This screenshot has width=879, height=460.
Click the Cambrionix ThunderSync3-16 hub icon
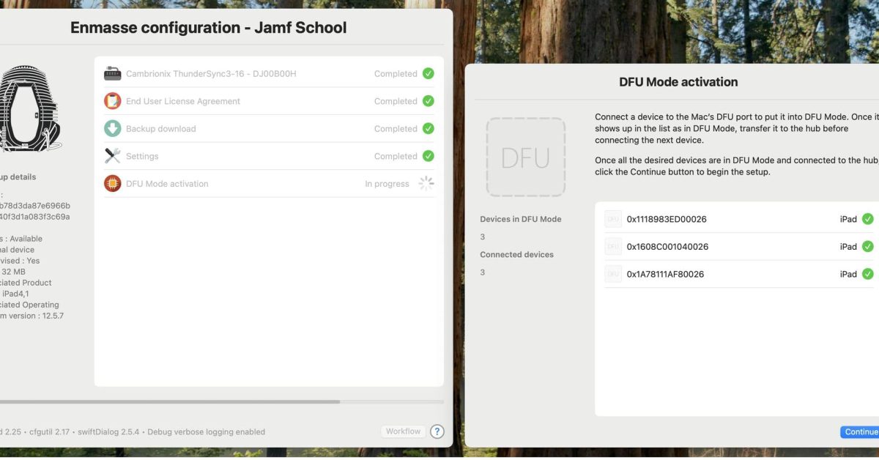point(112,73)
